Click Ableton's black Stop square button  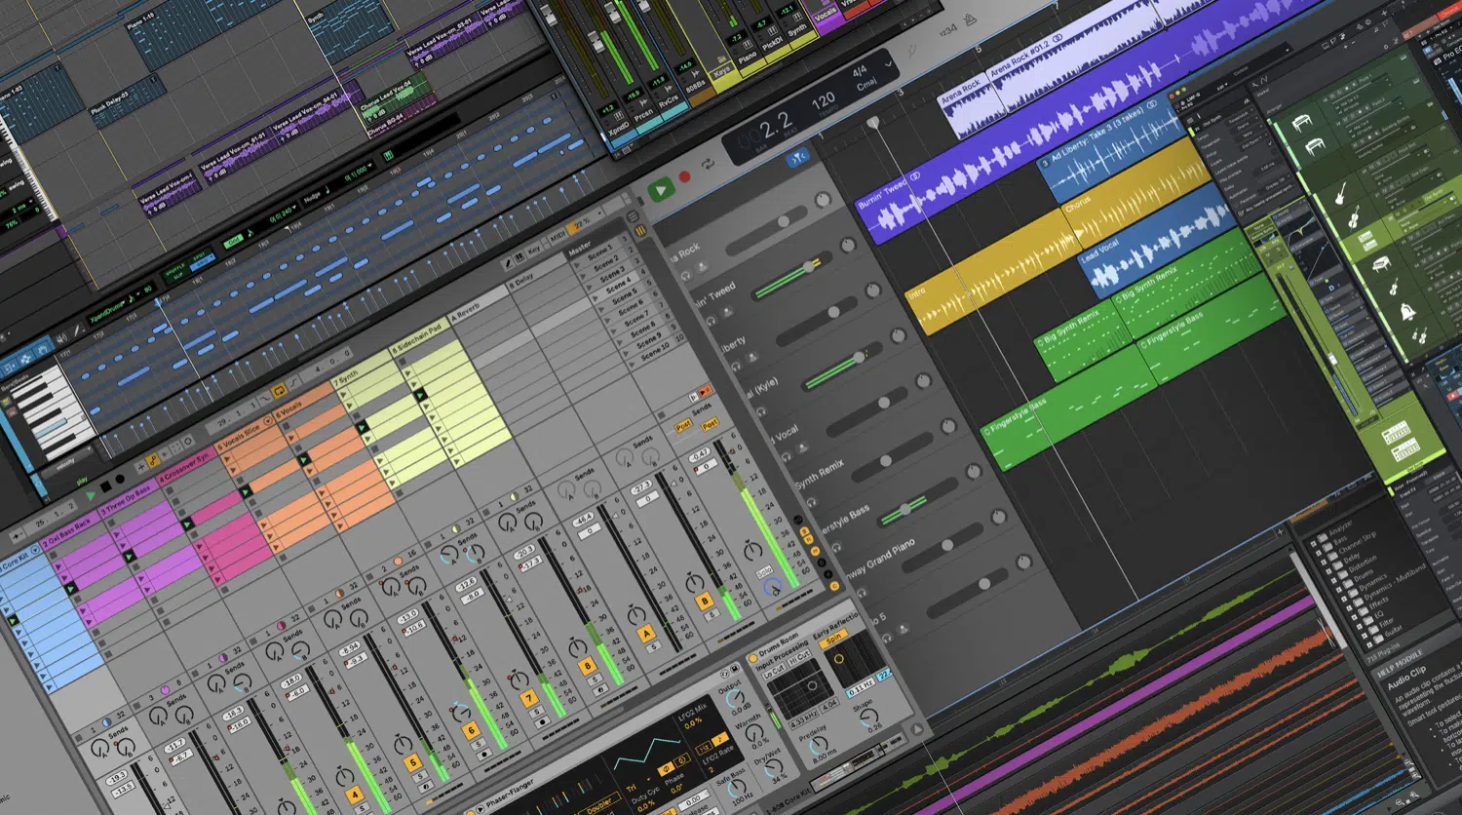pos(105,487)
